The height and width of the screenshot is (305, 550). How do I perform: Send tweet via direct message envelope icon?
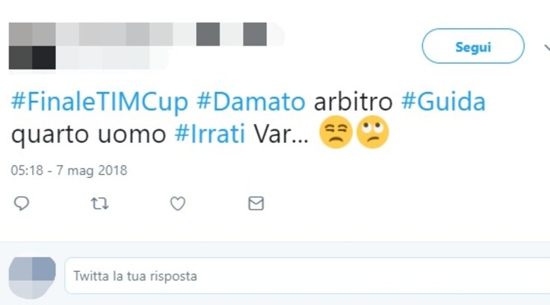pyautogui.click(x=256, y=203)
